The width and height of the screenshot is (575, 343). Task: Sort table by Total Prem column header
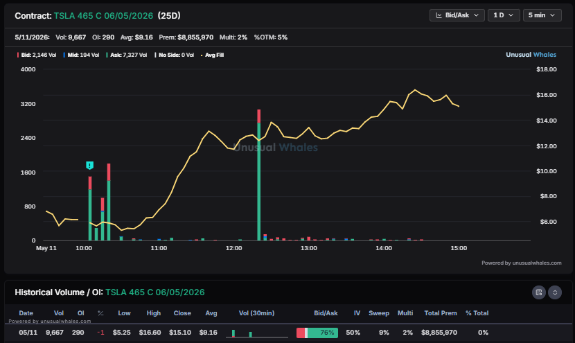tap(441, 313)
